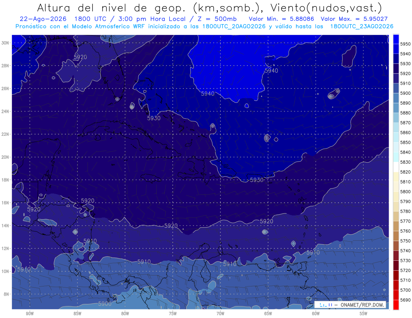Click the 12N latitude axis label
Screen dimensions: 412x318
tap(5, 248)
